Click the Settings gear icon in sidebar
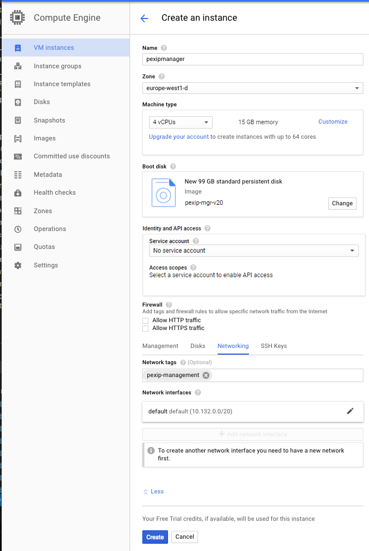The width and height of the screenshot is (369, 551). [x=18, y=265]
